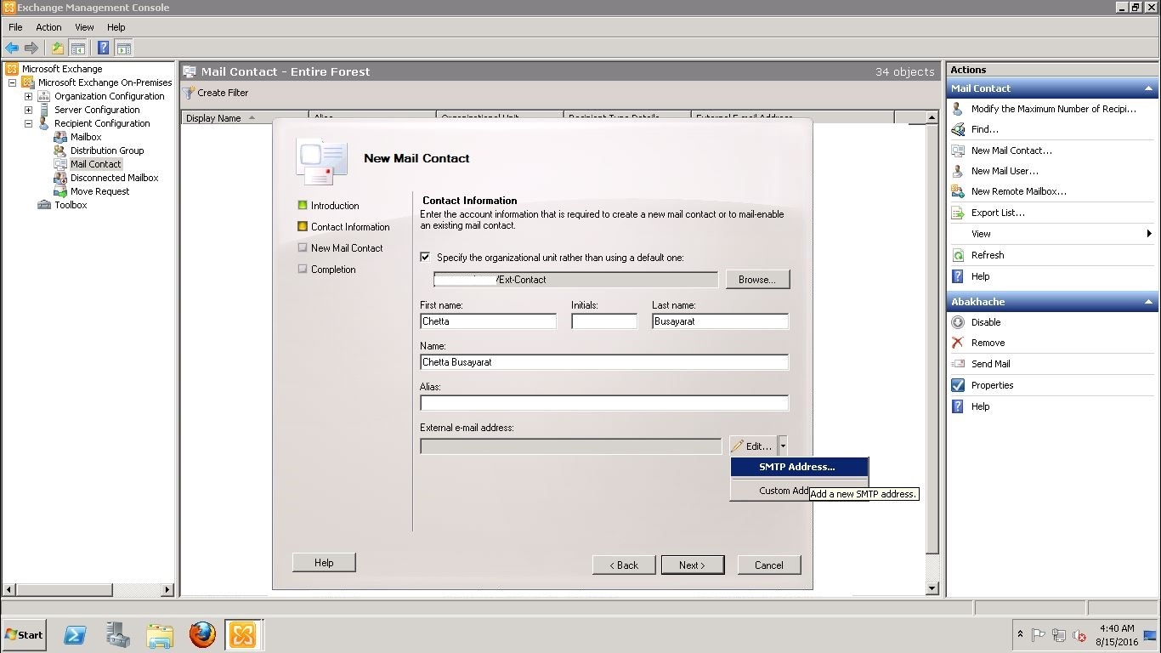This screenshot has height=653, width=1161.
Task: Click the Last name input field
Action: [x=720, y=321]
